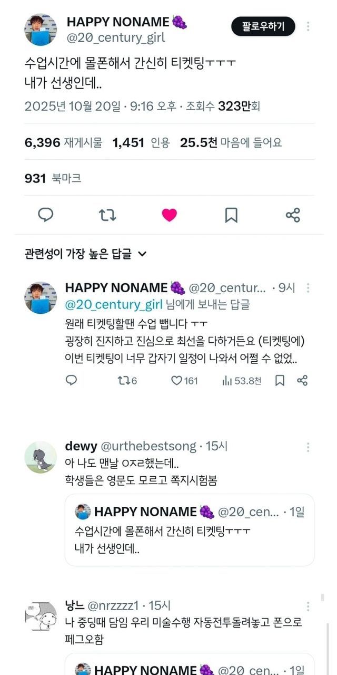The height and width of the screenshot is (675, 337).
Task: Bookmark the author's follow-up reply
Action: (x=280, y=380)
